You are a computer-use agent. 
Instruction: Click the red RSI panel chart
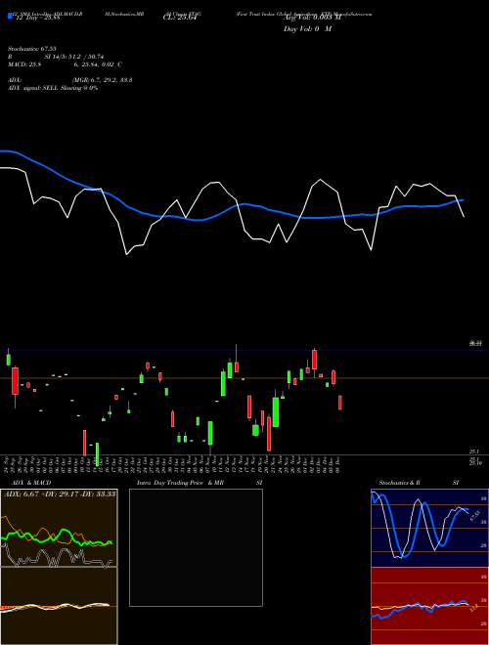(429, 606)
